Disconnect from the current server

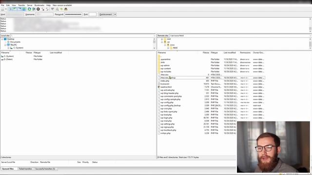coord(43,9)
